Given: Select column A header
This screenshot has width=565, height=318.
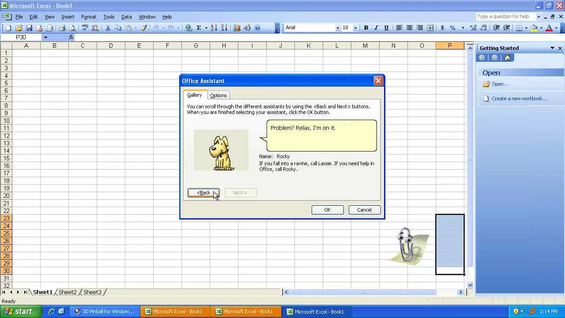Looking at the screenshot, I should coord(26,45).
